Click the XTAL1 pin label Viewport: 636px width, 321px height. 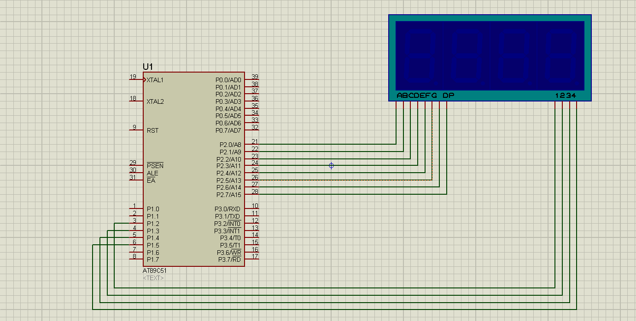(x=155, y=80)
